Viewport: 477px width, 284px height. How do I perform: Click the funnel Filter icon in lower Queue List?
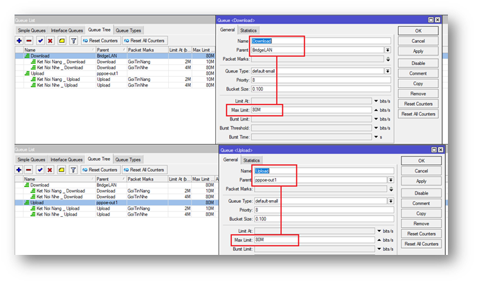pos(73,170)
